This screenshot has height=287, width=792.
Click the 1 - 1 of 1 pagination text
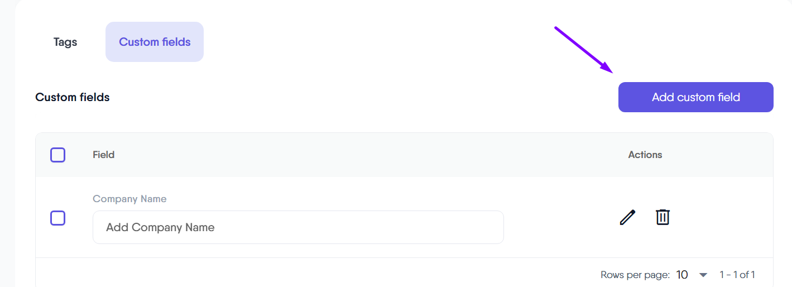coord(737,275)
